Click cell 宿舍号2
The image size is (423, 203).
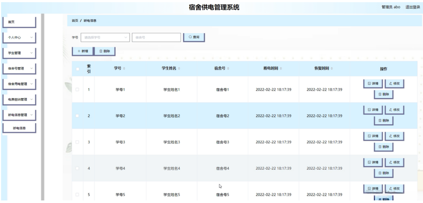[222, 116]
